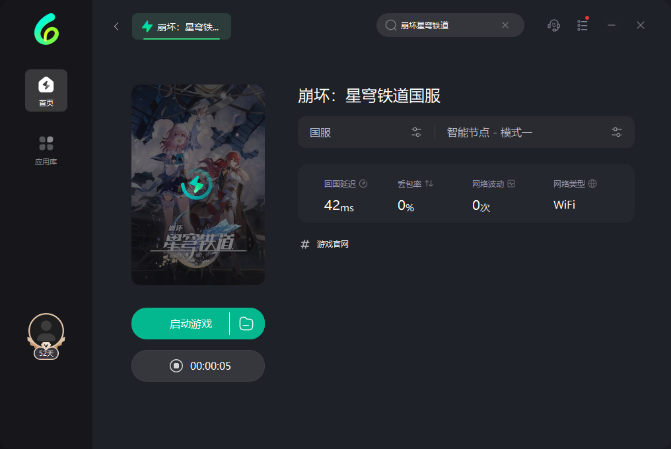Viewport: 671px width, 449px height.
Task: Click the 网络类型 globe icon
Action: pyautogui.click(x=592, y=184)
